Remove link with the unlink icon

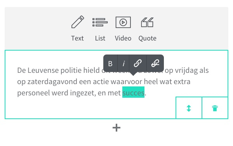(x=155, y=63)
